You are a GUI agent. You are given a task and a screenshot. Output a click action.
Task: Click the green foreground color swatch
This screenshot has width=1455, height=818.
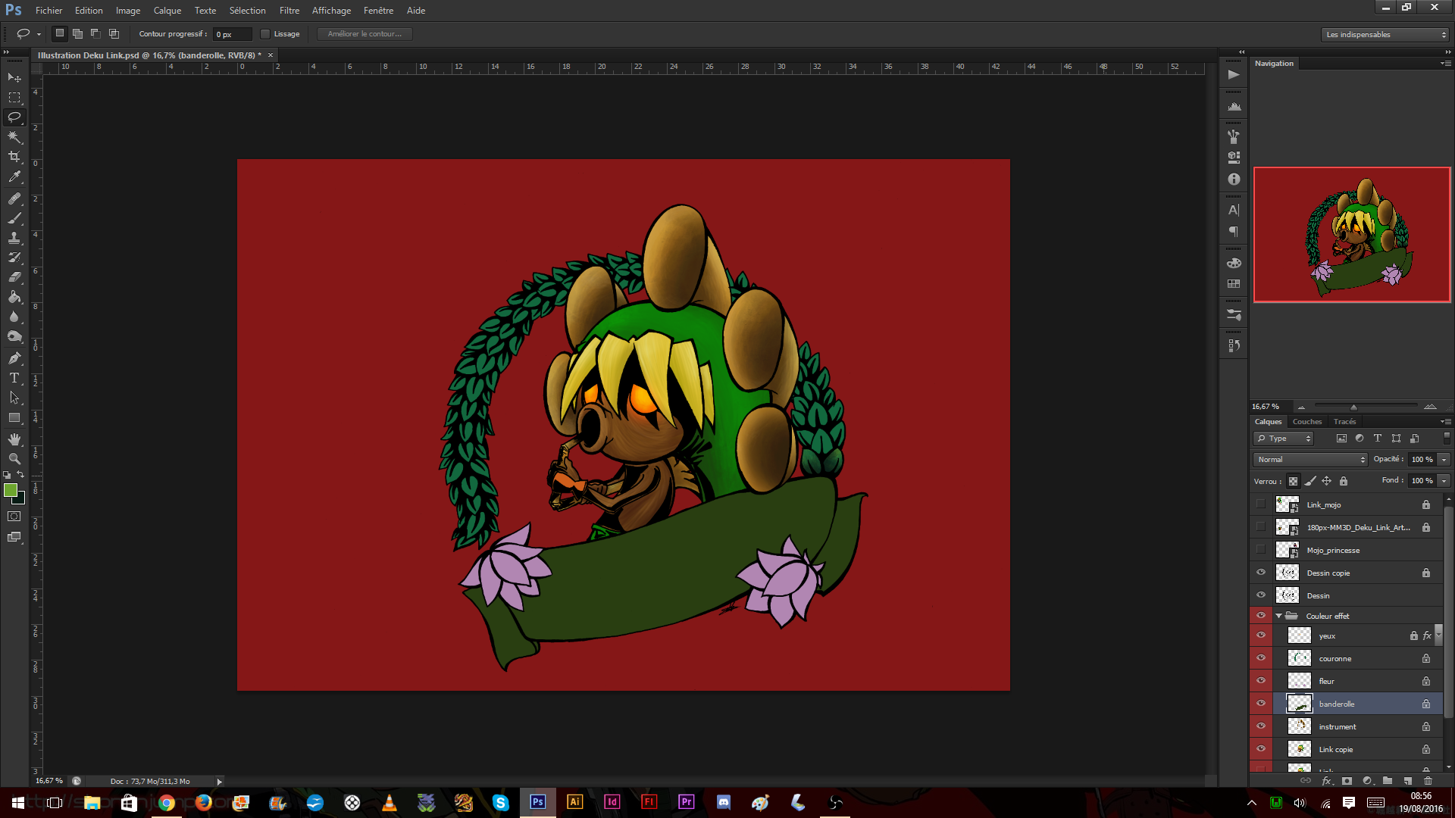coord(11,491)
